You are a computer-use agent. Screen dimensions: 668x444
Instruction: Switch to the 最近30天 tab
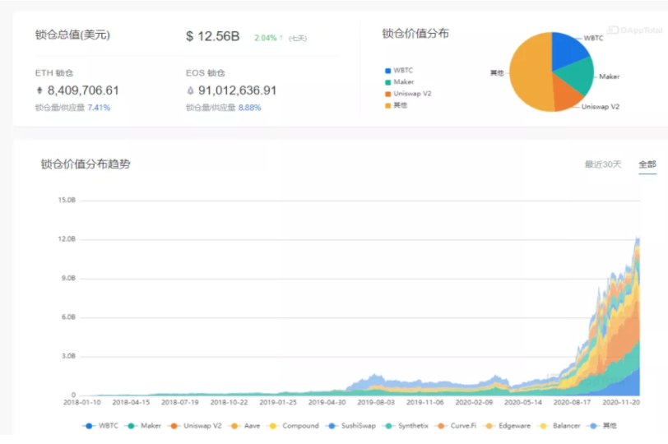coord(603,164)
